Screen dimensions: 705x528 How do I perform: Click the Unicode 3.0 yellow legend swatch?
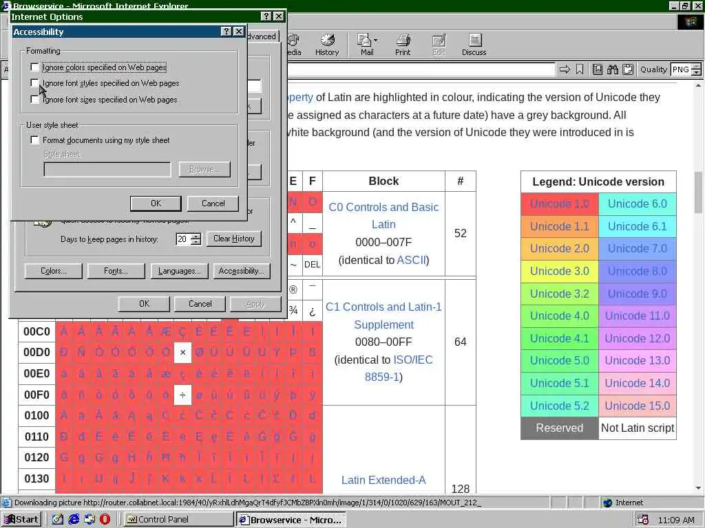(x=560, y=271)
